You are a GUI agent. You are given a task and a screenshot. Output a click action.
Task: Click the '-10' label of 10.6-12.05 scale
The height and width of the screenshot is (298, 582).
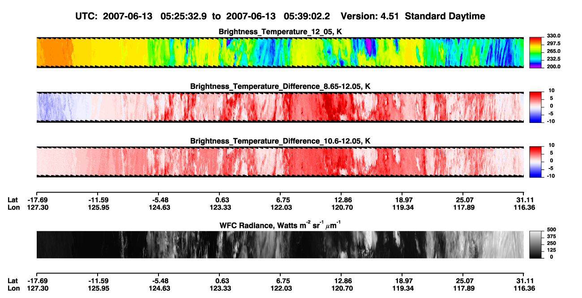tap(551, 176)
